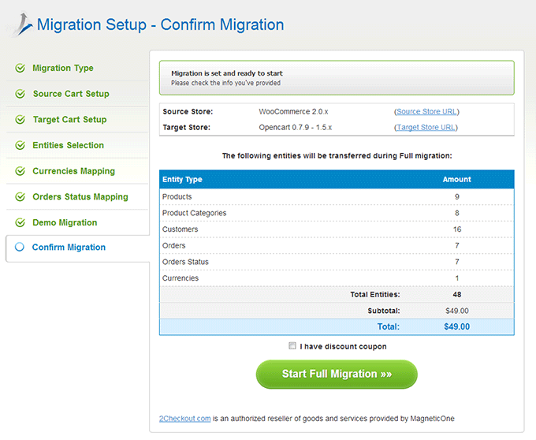Open the Source Store URL link
Image resolution: width=536 pixels, height=440 pixels.
point(426,112)
